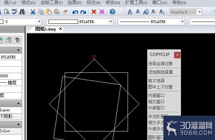Choose 选择全部对象 in COPYCLIP menu

[160, 63]
